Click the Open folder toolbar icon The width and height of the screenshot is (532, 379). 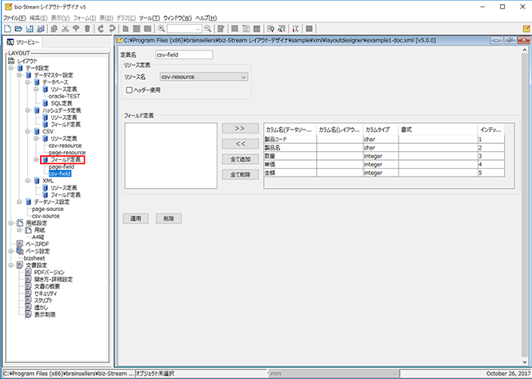coord(18,29)
